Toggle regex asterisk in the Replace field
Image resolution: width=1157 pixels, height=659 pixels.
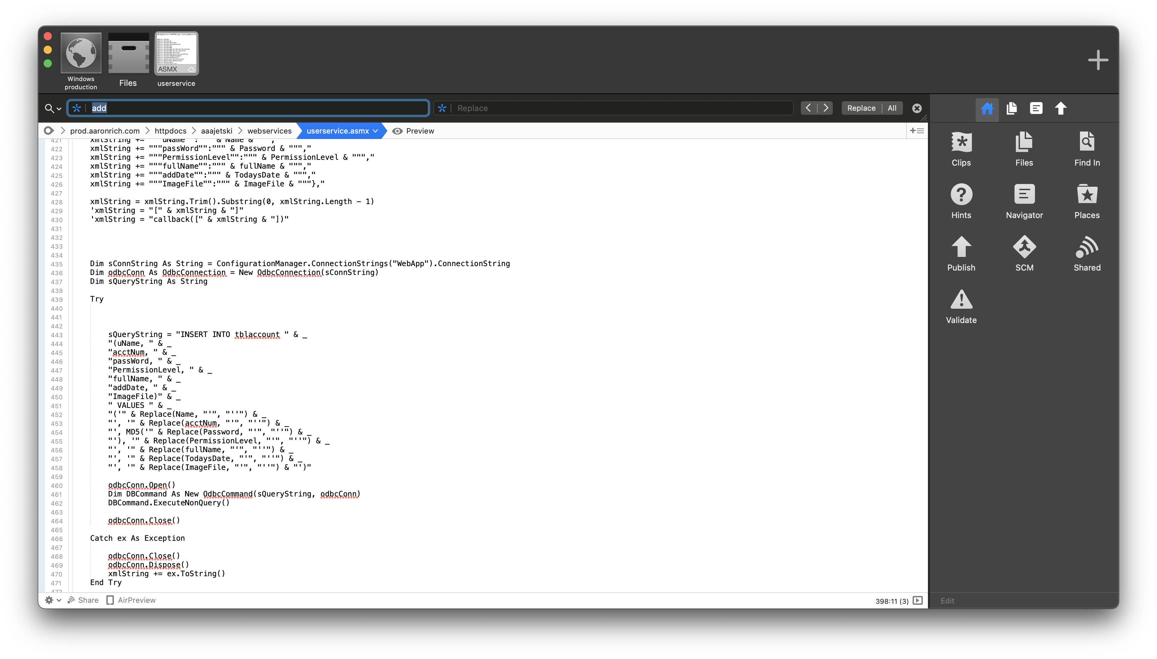(x=442, y=108)
